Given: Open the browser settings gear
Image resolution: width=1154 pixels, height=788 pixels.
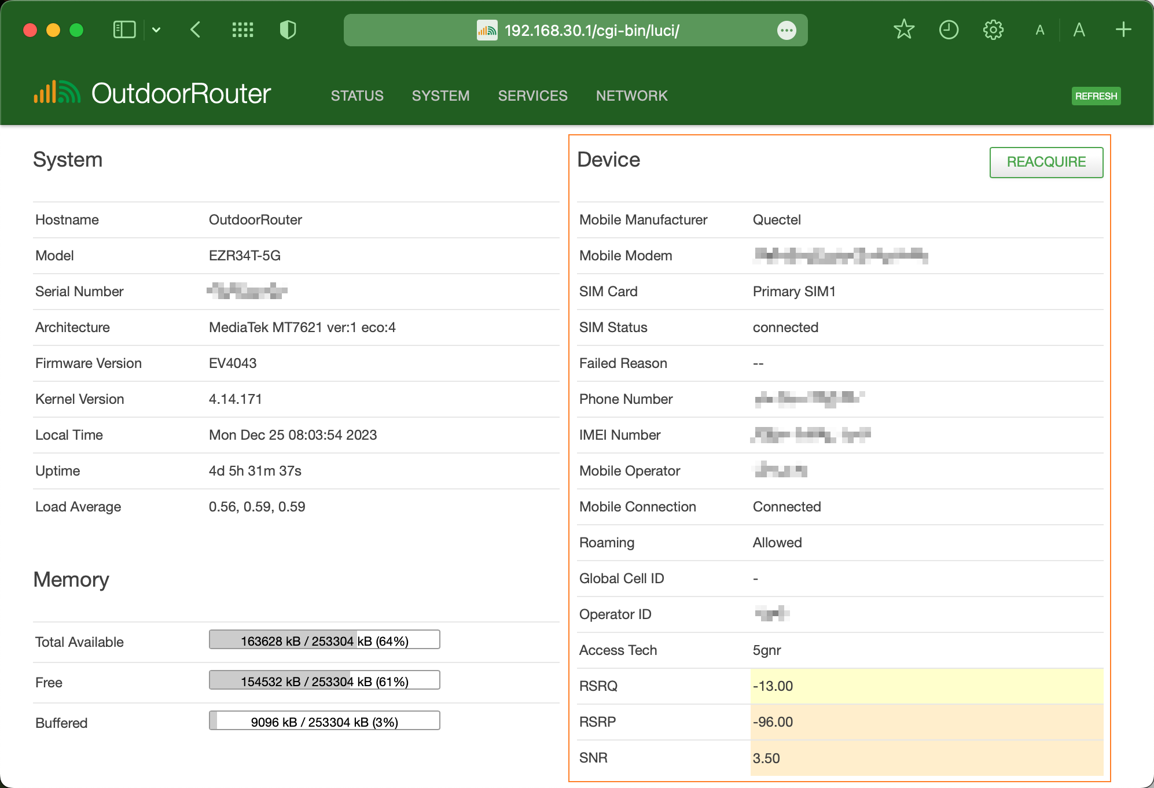Looking at the screenshot, I should [x=993, y=30].
